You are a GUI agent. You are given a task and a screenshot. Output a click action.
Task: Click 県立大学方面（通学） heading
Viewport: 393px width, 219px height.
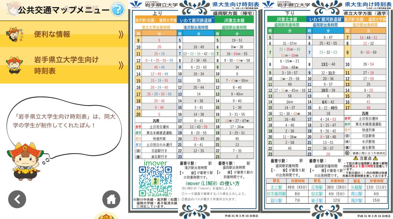pos(365,13)
